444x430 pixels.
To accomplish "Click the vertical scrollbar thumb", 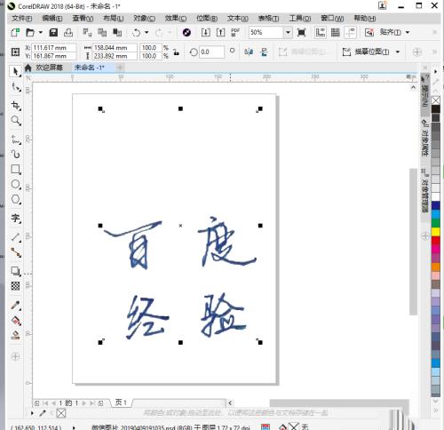I will [413, 242].
